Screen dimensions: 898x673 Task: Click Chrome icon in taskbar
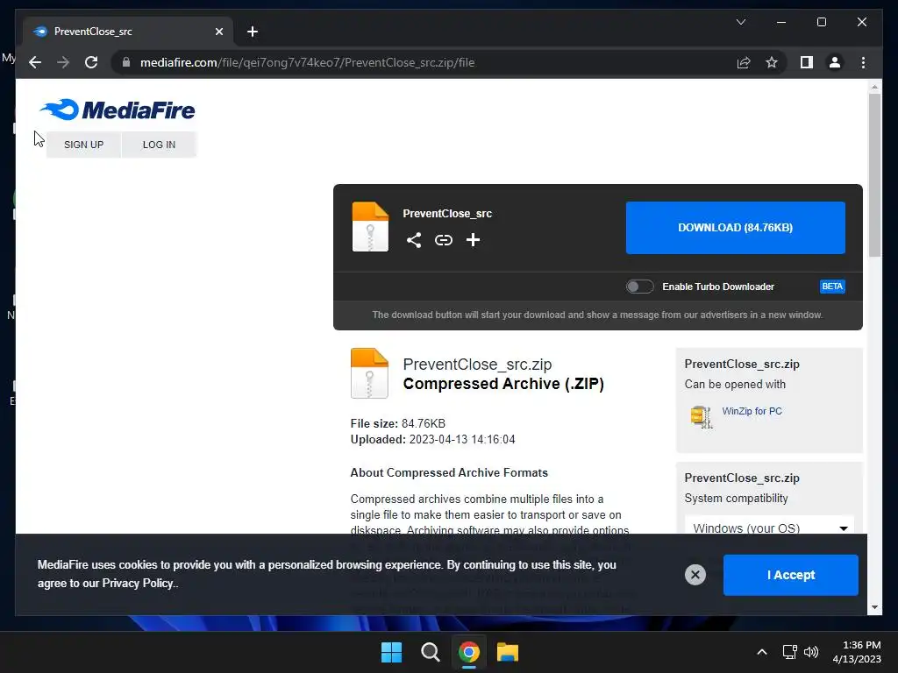click(x=468, y=652)
